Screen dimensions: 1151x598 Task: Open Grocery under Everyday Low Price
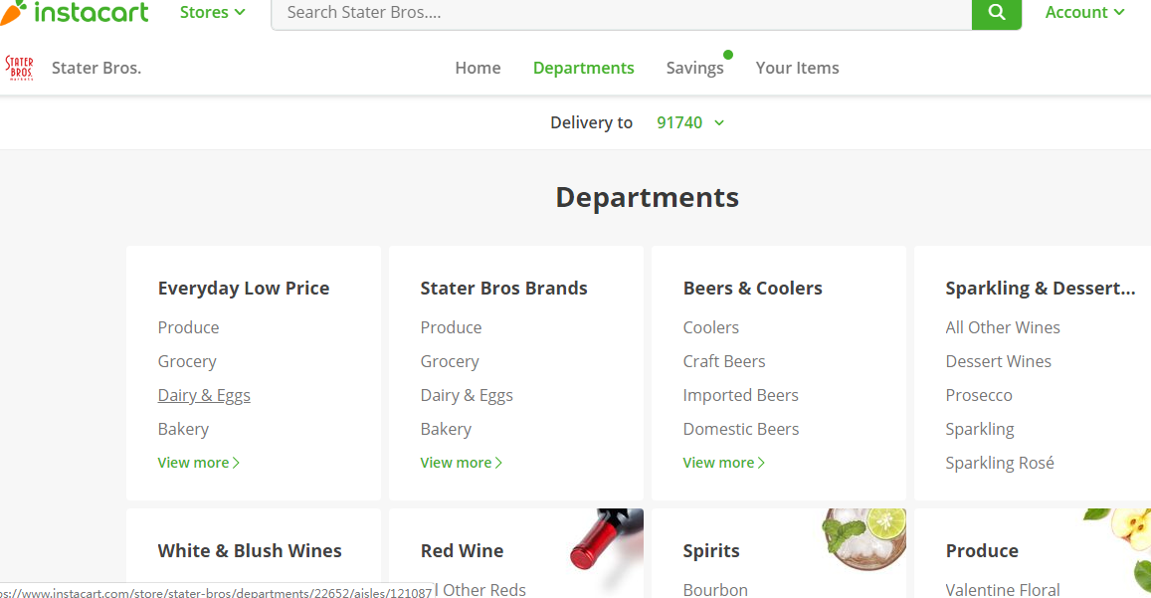pyautogui.click(x=186, y=361)
